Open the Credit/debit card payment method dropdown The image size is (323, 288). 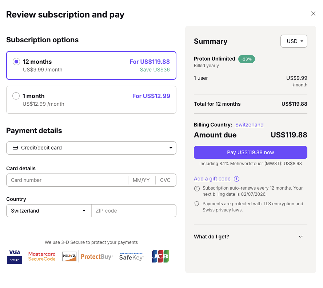tap(91, 148)
